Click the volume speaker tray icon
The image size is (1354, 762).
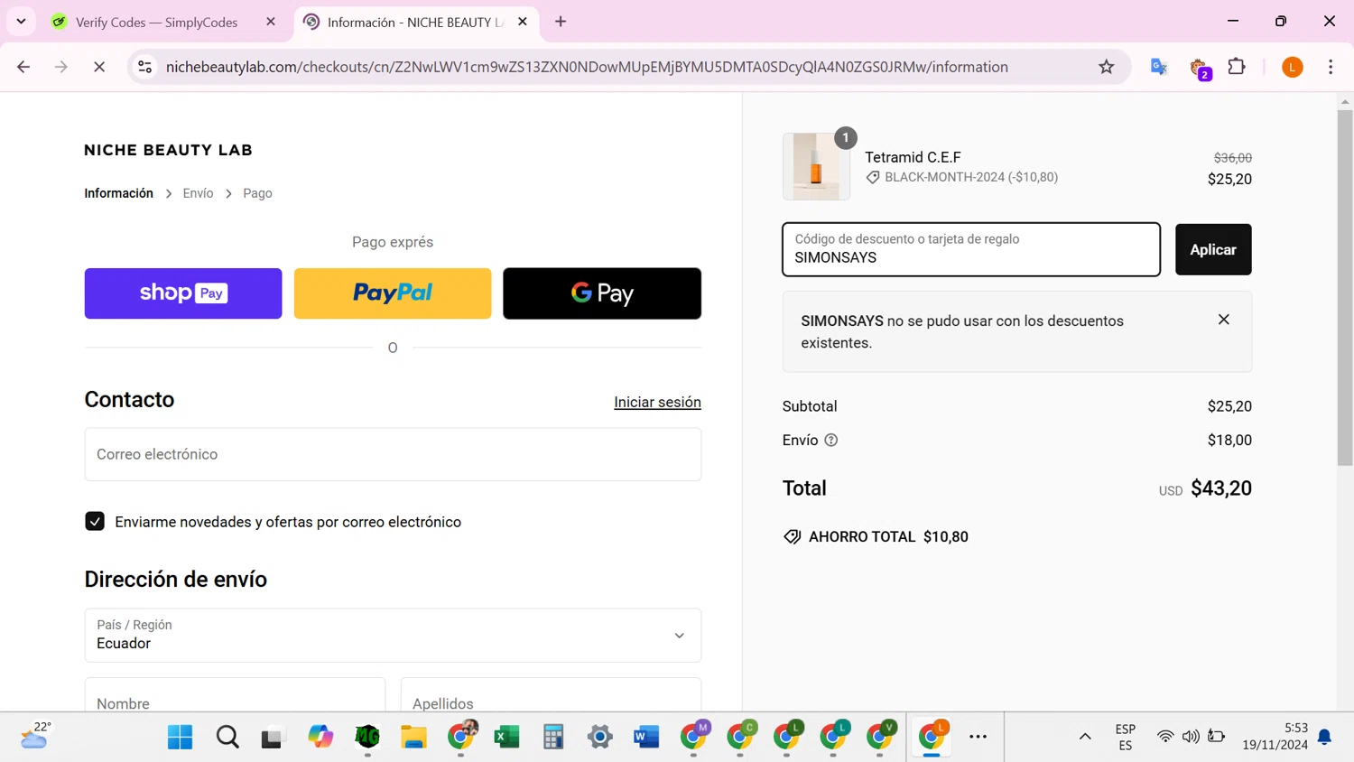1191,738
